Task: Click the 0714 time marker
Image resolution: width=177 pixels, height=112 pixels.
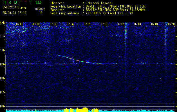Action: click(70, 24)
